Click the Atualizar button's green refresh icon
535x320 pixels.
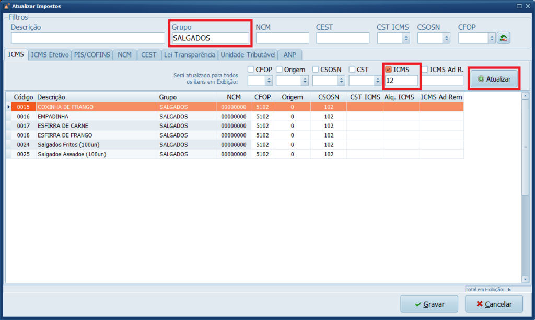[482, 78]
